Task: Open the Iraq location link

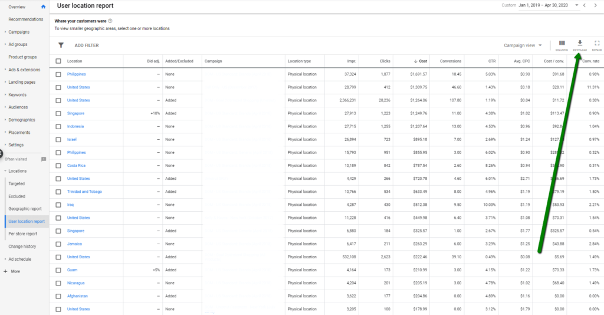Action: pyautogui.click(x=70, y=205)
